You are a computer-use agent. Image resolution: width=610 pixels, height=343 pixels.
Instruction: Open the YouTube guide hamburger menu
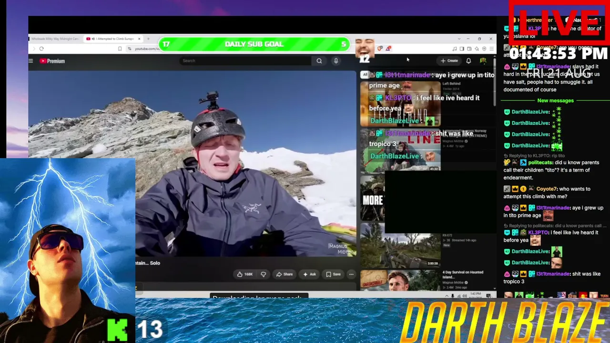point(31,61)
